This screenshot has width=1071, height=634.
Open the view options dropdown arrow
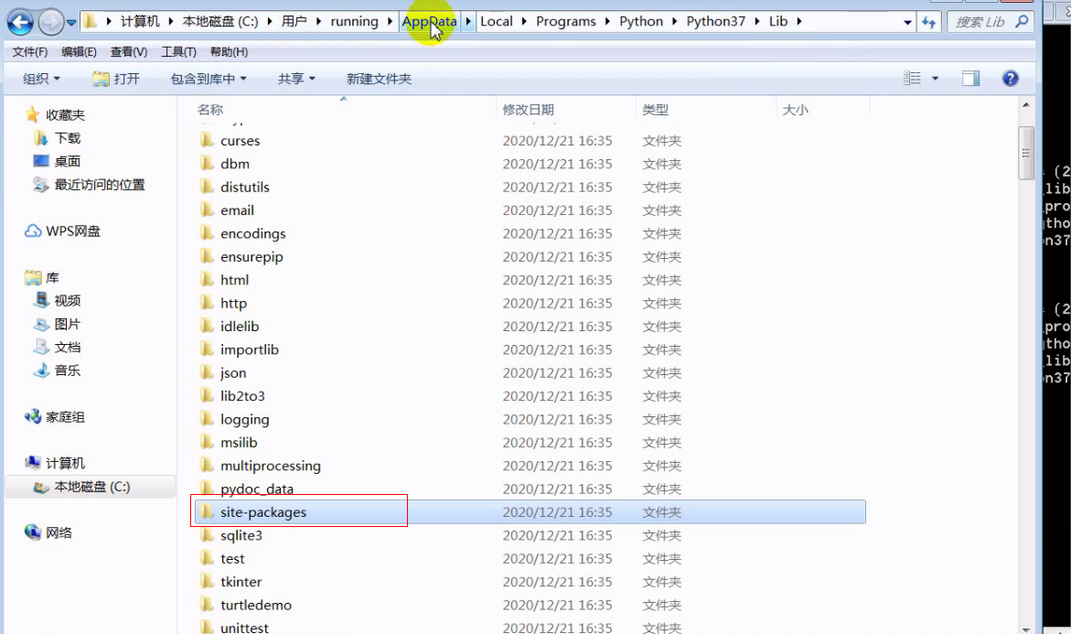point(935,79)
